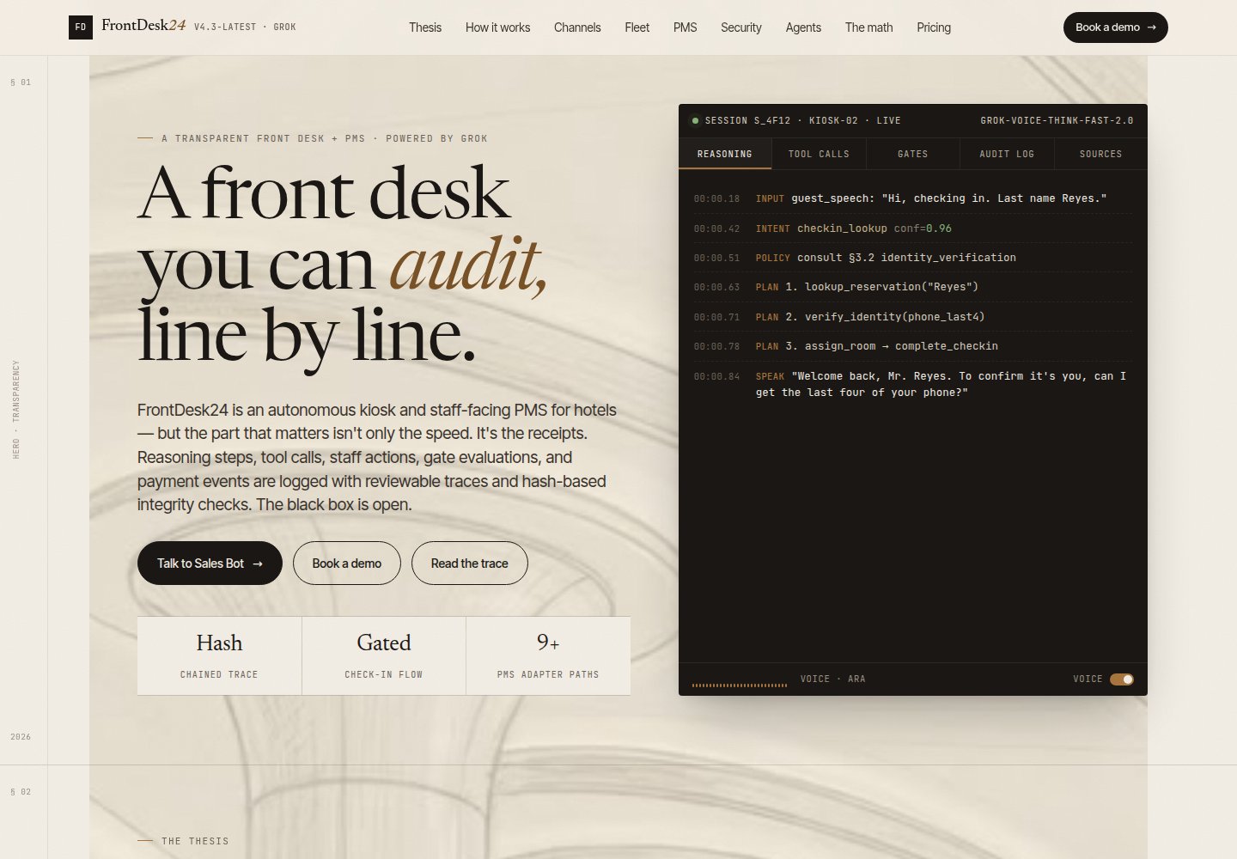Image resolution: width=1237 pixels, height=859 pixels.
Task: Click PLAN 1. lookup_reservation line
Action: pos(913,287)
